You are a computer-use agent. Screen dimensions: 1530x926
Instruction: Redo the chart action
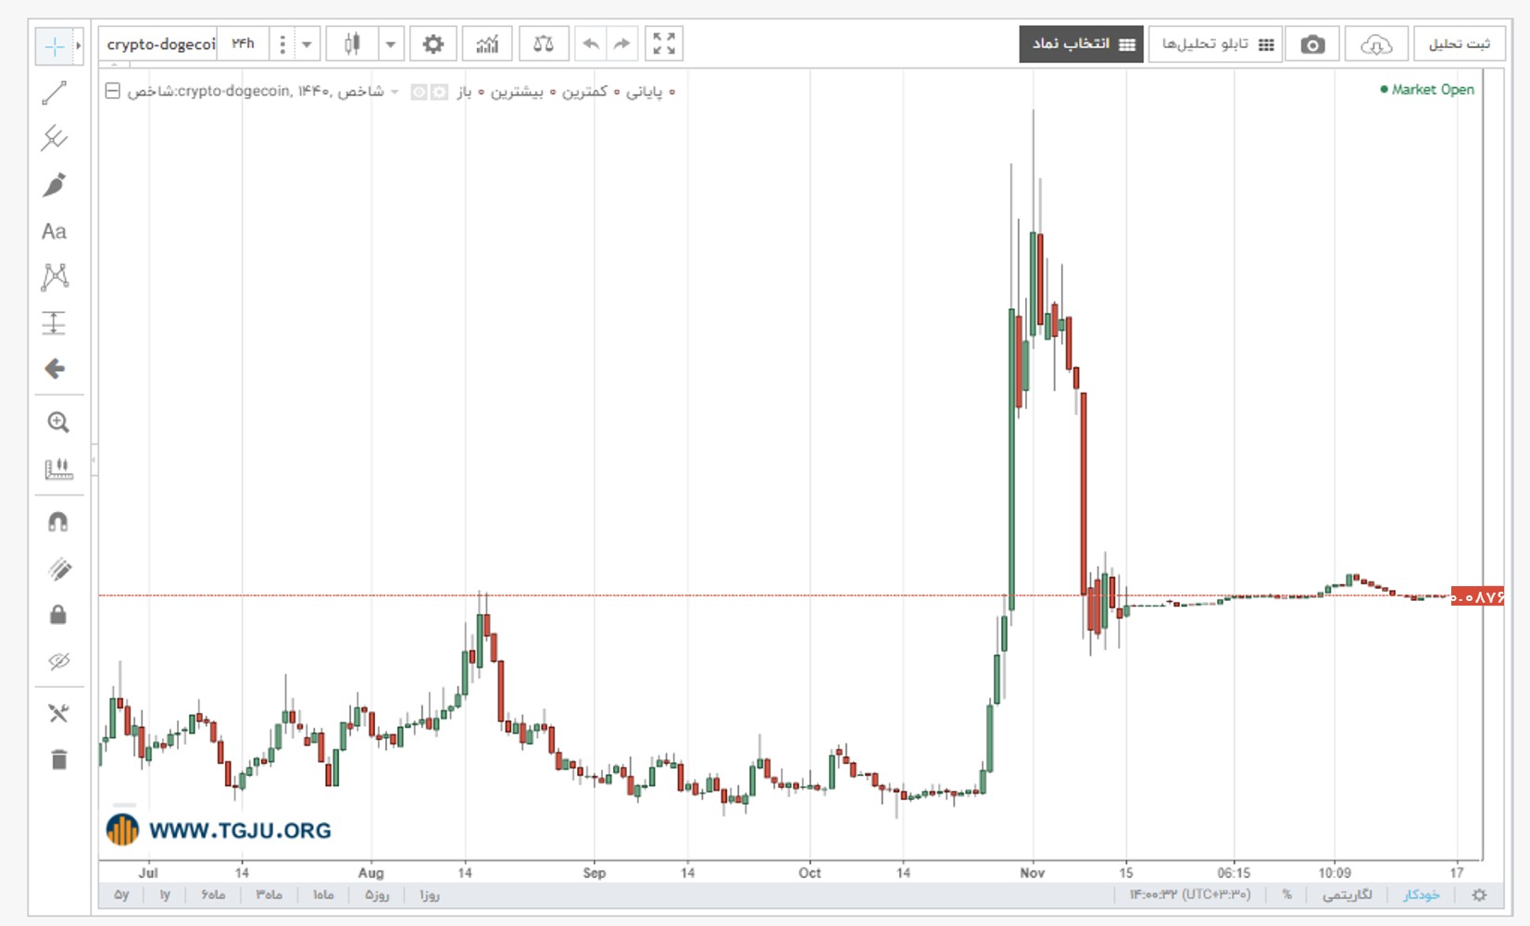point(621,44)
